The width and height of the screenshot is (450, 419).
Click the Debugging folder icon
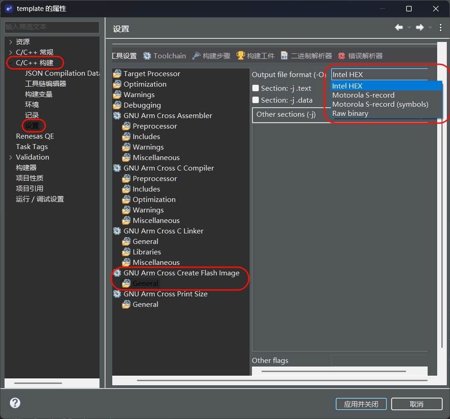(x=117, y=105)
